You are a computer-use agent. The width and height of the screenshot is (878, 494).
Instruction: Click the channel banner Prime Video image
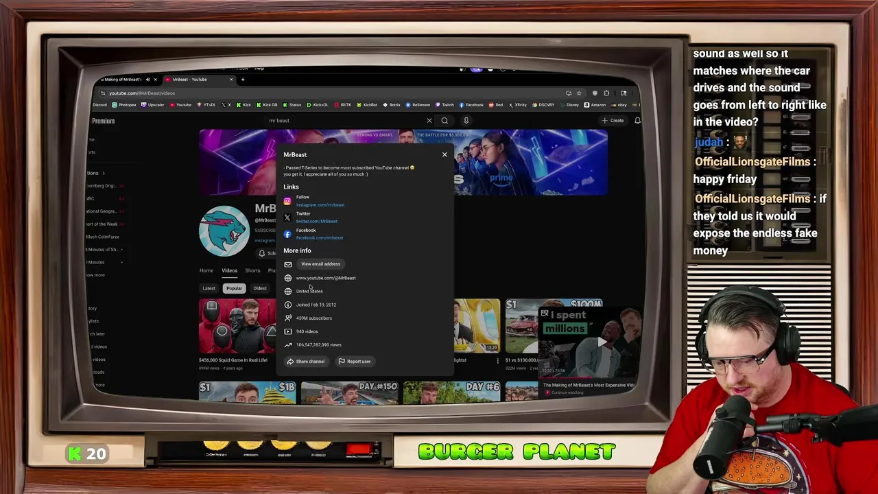click(x=530, y=163)
